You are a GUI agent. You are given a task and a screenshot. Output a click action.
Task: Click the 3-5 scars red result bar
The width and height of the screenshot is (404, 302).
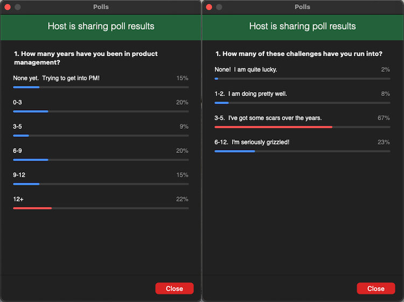pos(273,127)
